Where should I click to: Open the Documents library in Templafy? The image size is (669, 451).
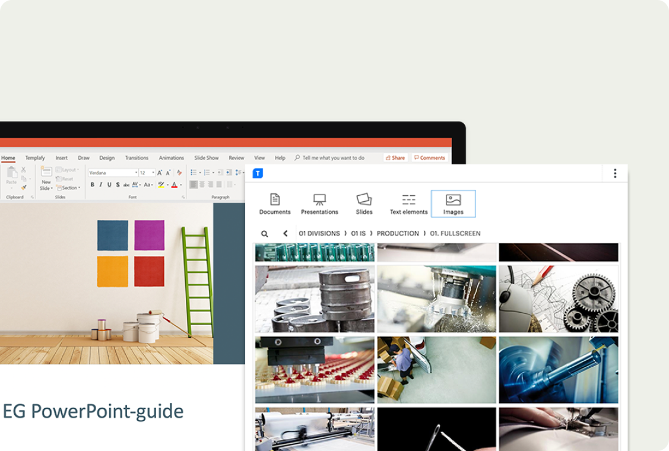(x=275, y=204)
